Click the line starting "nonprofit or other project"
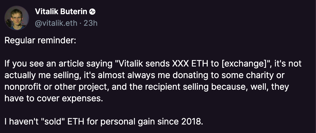 (147, 87)
